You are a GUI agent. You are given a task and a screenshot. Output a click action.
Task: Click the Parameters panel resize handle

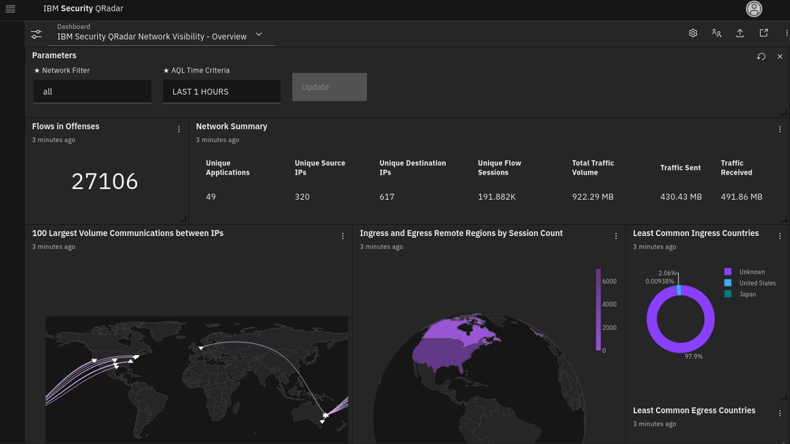(x=784, y=112)
